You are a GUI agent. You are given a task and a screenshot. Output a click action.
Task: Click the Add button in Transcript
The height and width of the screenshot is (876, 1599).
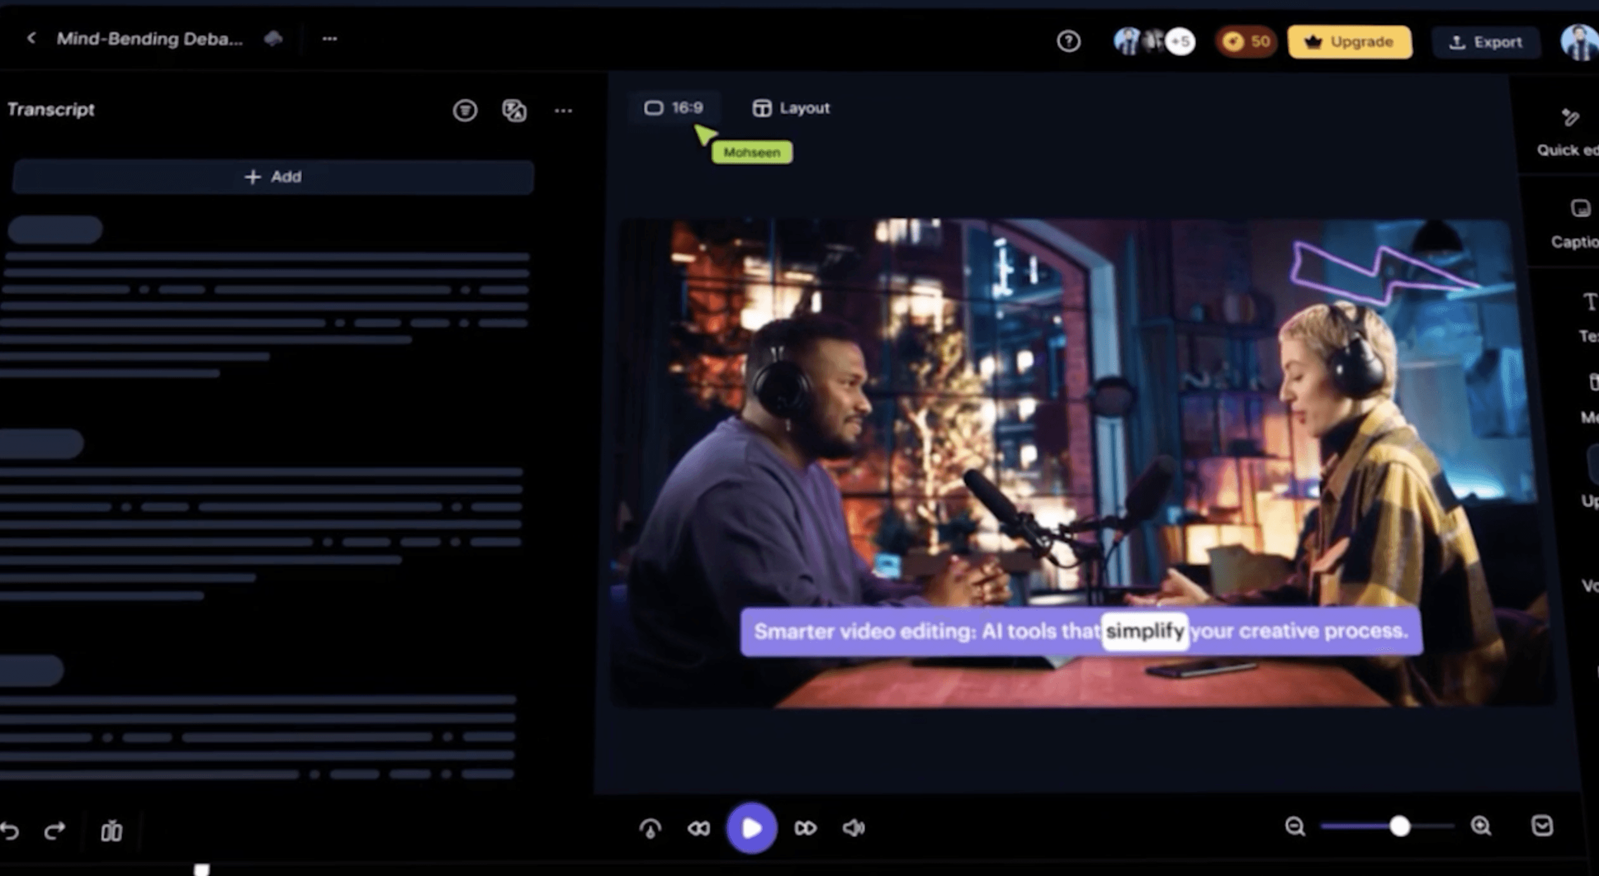[273, 177]
